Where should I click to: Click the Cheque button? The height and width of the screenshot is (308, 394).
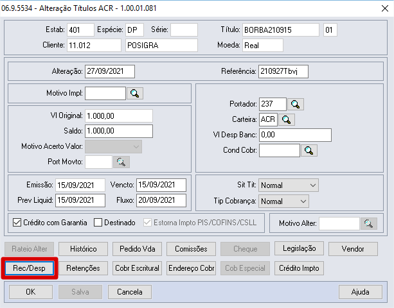(246, 249)
